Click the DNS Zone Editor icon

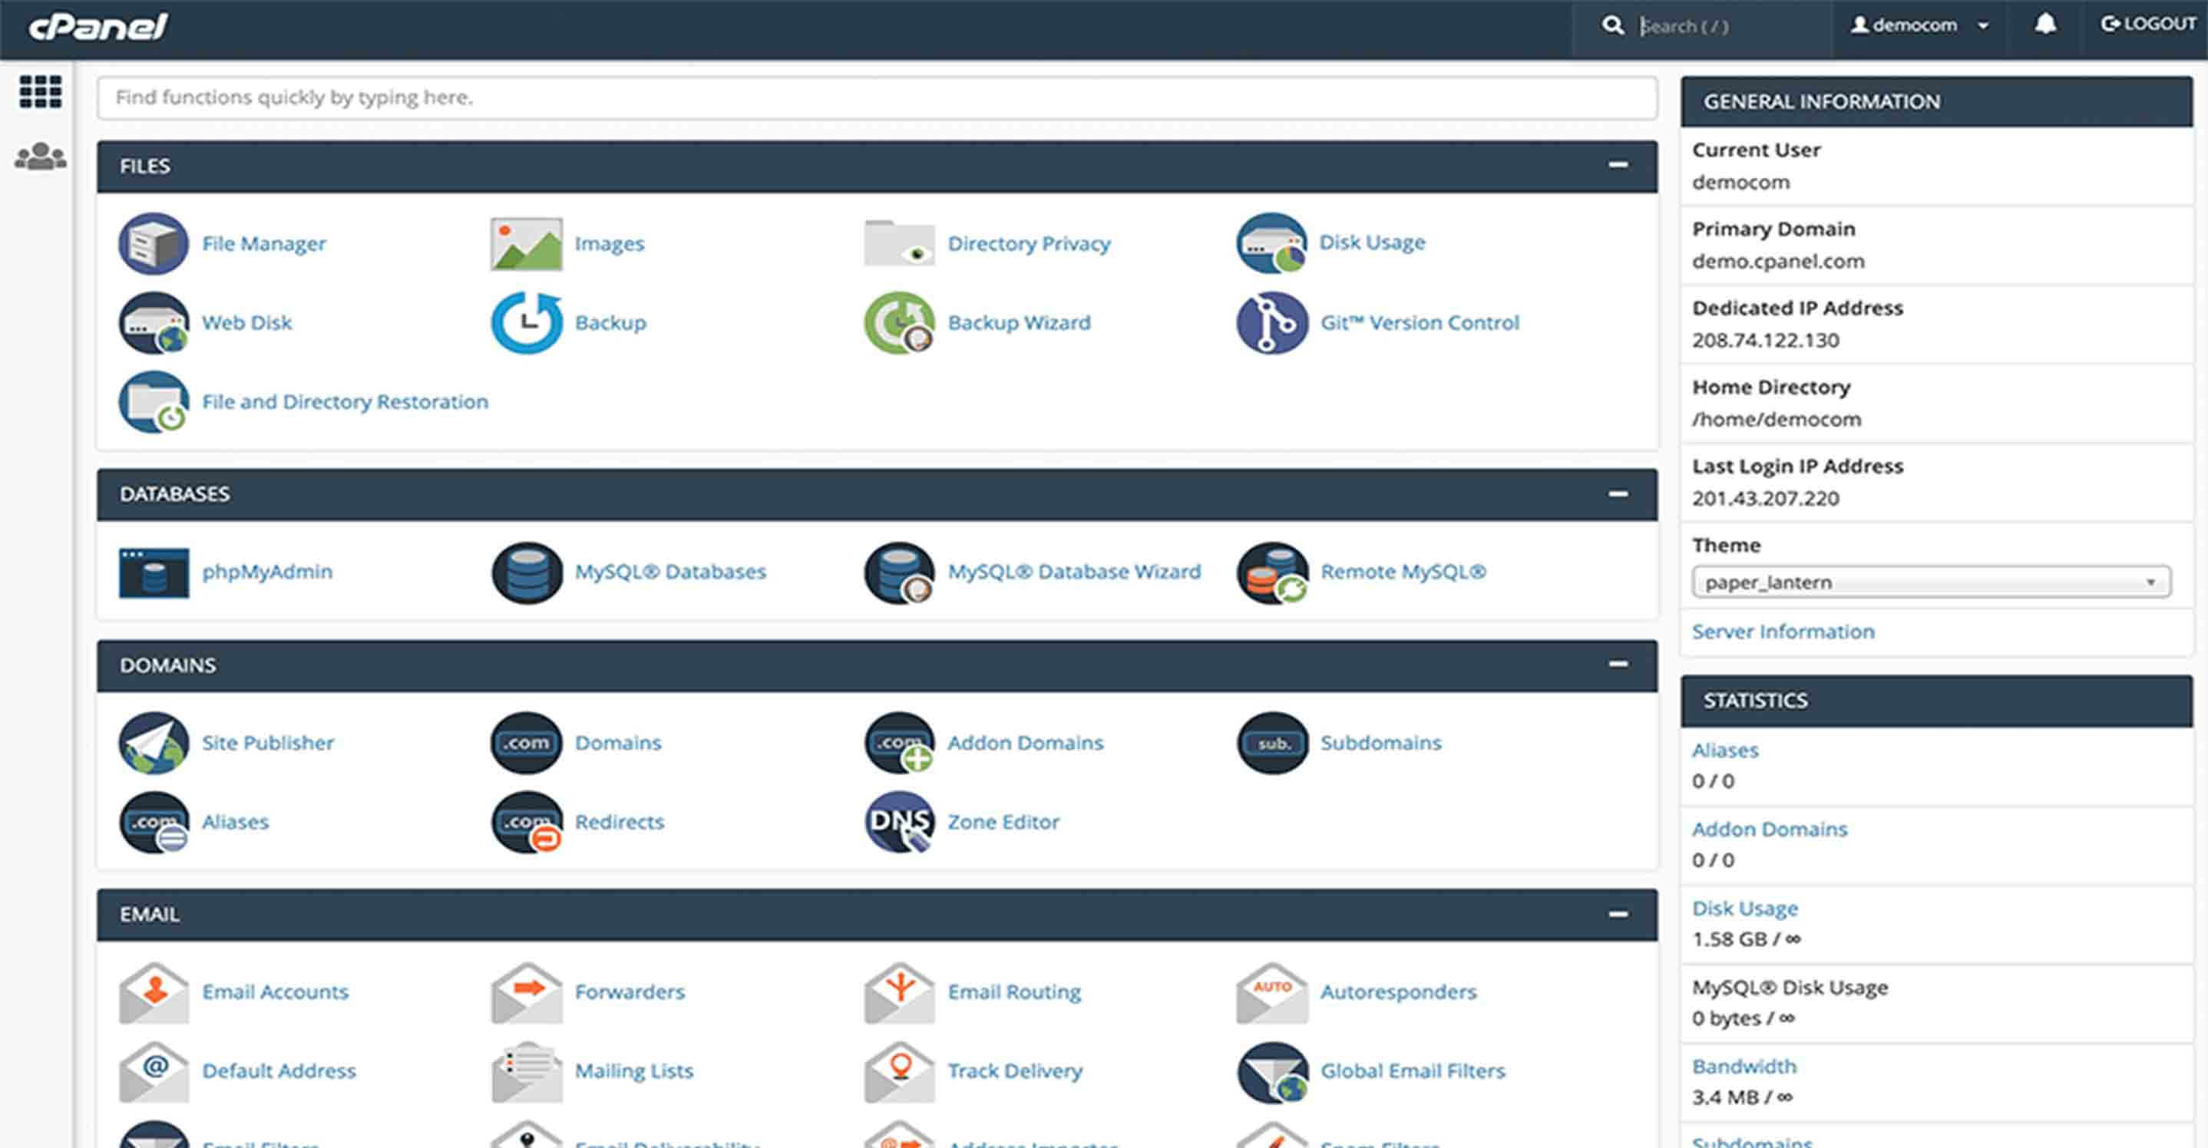click(898, 822)
